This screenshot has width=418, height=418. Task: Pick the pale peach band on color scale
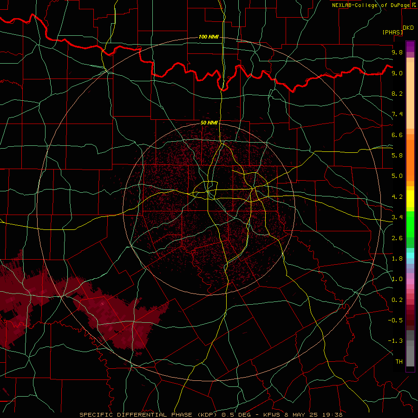[410, 96]
